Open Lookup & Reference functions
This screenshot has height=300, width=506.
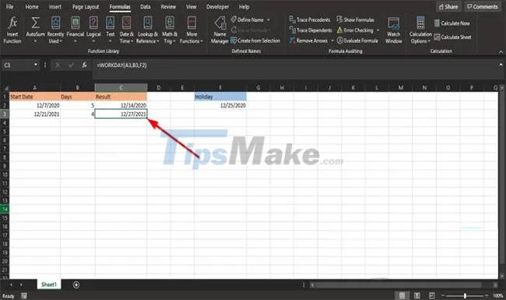point(147,30)
